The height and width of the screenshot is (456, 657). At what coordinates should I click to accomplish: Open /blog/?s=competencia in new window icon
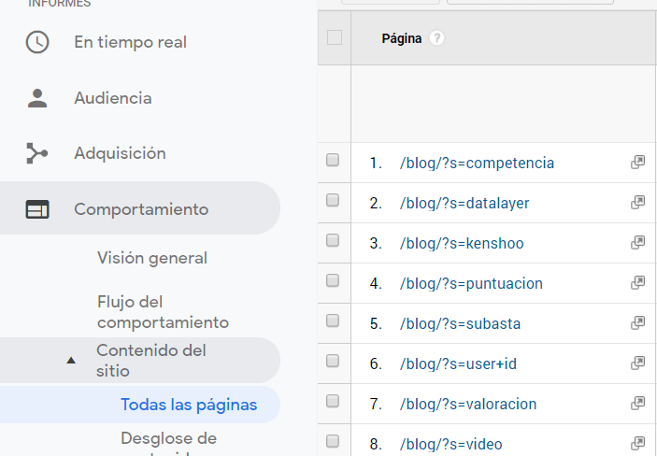coord(637,163)
